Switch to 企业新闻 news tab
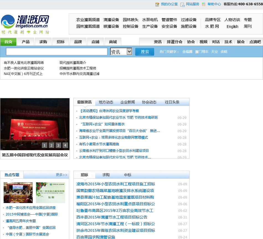Image resolution: width=263 pixels, height=239 pixels. [128, 102]
